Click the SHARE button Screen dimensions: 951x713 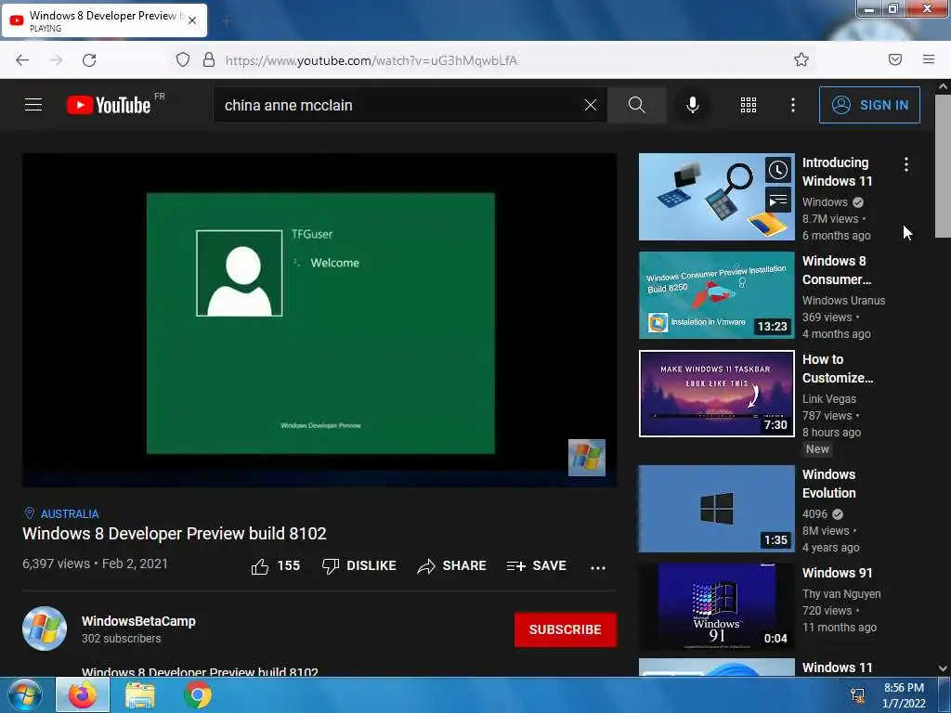point(452,566)
